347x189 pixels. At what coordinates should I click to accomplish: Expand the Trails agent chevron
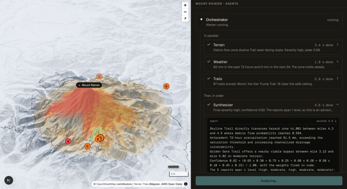click(338, 79)
